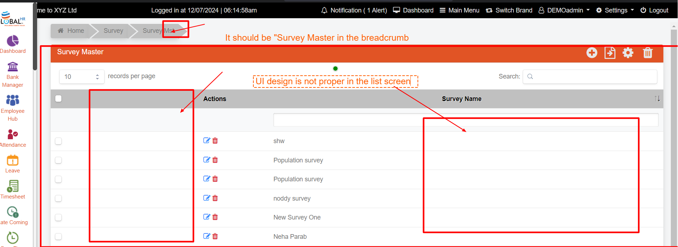
Task: Click the add new survey plus icon
Action: point(592,53)
